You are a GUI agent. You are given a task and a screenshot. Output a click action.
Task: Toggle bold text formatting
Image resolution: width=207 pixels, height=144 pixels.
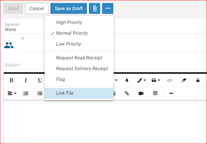(x=11, y=80)
